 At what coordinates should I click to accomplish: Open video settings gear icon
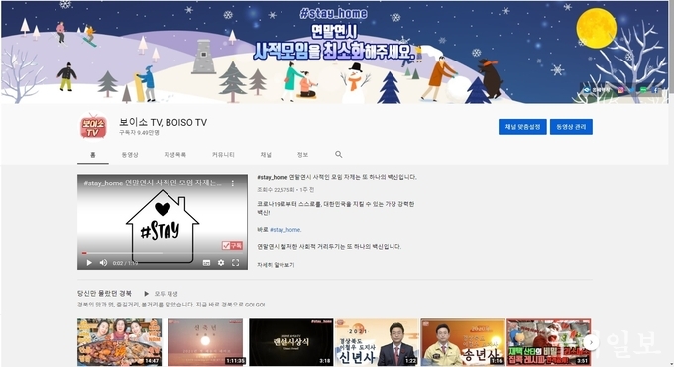click(x=221, y=263)
